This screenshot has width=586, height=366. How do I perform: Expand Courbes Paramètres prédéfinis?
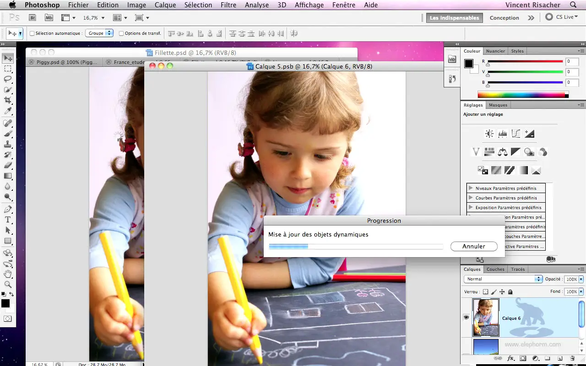471,198
